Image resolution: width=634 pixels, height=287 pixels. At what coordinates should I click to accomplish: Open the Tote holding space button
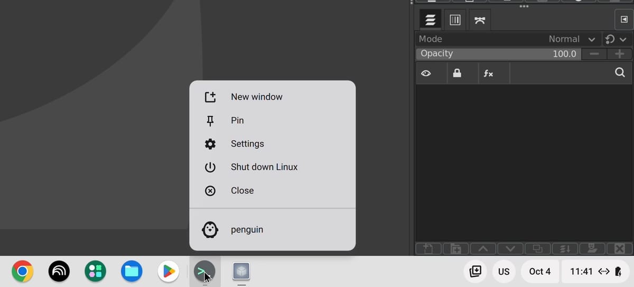tap(475, 272)
